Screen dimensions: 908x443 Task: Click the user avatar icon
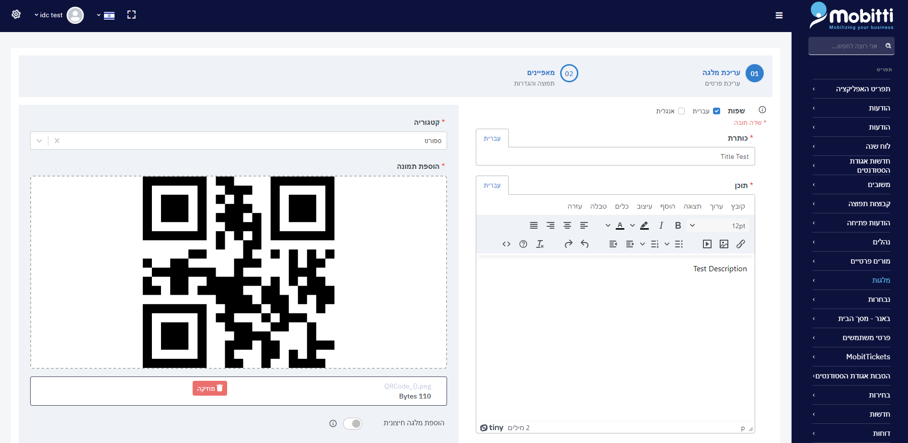pyautogui.click(x=75, y=15)
